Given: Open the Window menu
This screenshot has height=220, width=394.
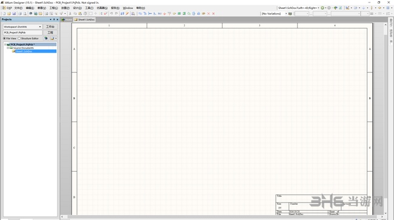Looking at the screenshot, I should point(128,8).
